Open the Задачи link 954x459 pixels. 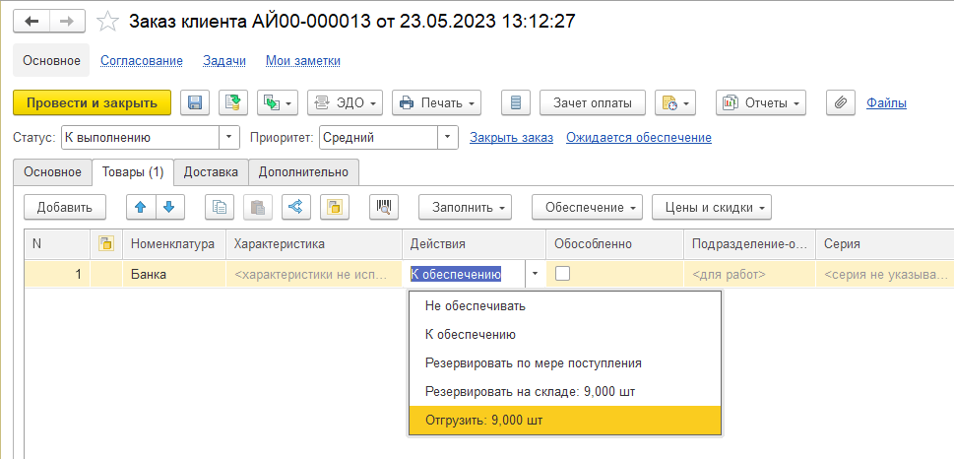[x=223, y=60]
